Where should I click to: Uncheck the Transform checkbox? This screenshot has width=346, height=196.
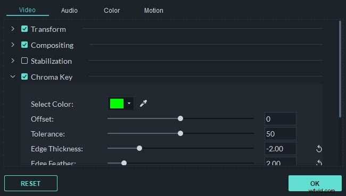[x=24, y=29]
